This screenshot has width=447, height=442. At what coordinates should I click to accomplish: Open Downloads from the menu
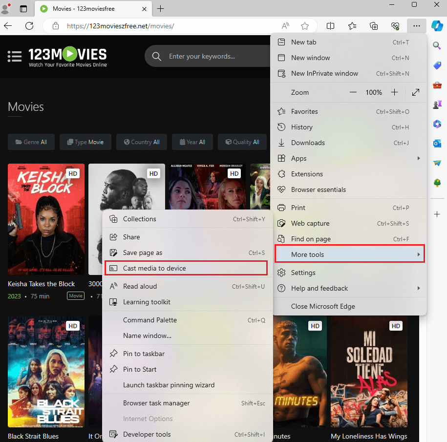pos(349,143)
